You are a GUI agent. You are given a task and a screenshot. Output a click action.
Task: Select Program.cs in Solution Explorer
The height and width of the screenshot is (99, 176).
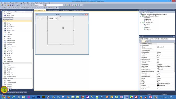(x=148, y=29)
